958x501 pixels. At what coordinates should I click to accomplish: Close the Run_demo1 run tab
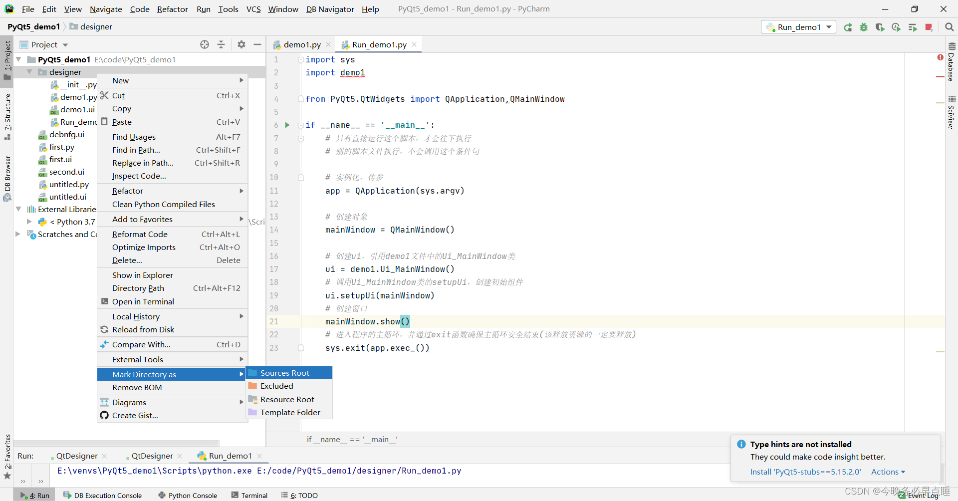click(x=259, y=456)
